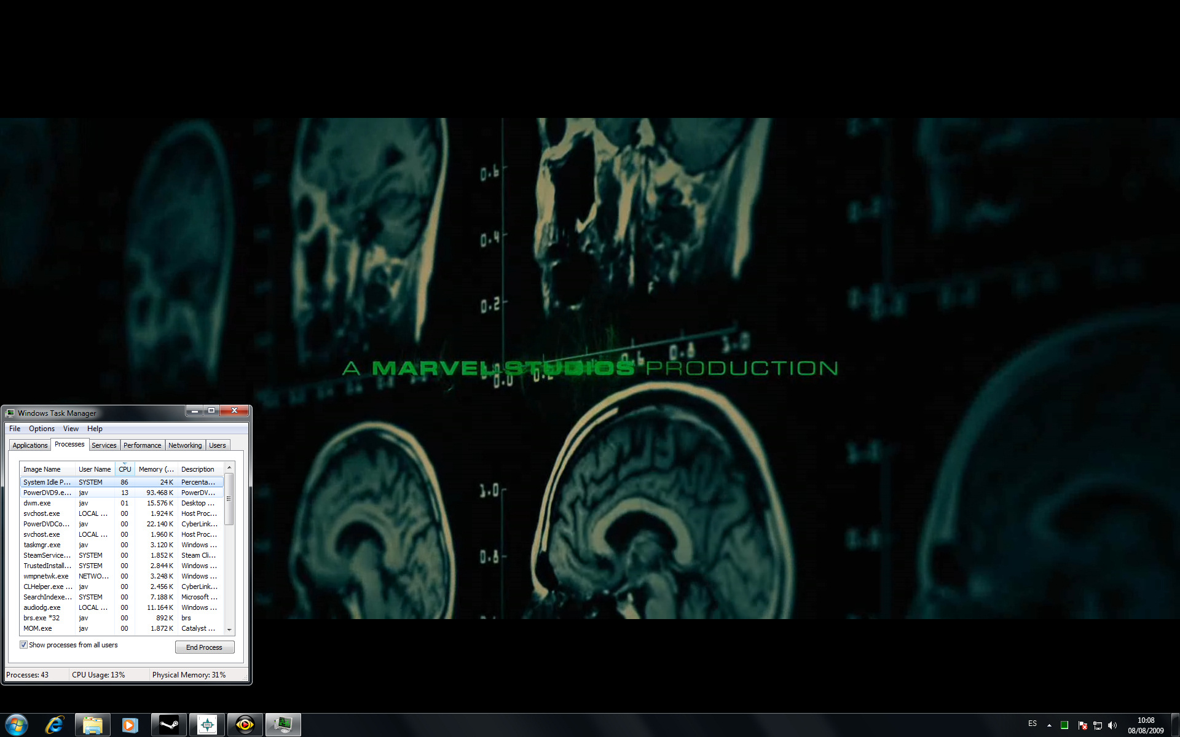Click the ES language bar indicator
The height and width of the screenshot is (737, 1180).
tap(1032, 723)
